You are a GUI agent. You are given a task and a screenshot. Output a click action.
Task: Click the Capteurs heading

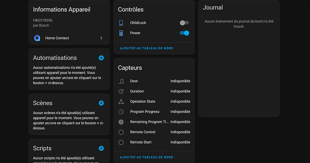pos(130,68)
